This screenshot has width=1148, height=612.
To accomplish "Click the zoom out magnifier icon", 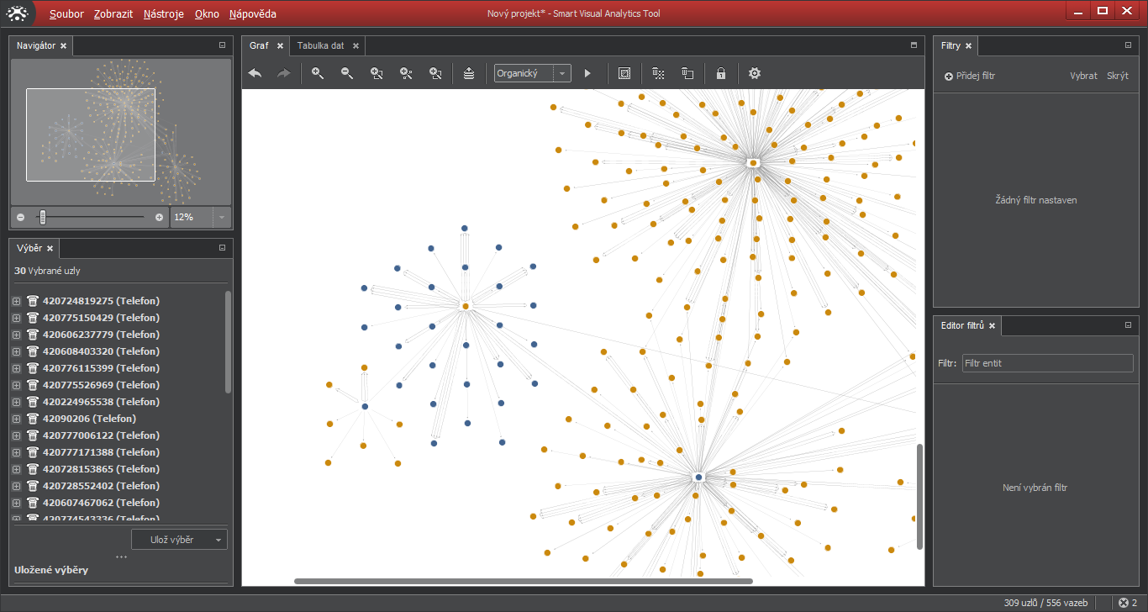I will 347,74.
